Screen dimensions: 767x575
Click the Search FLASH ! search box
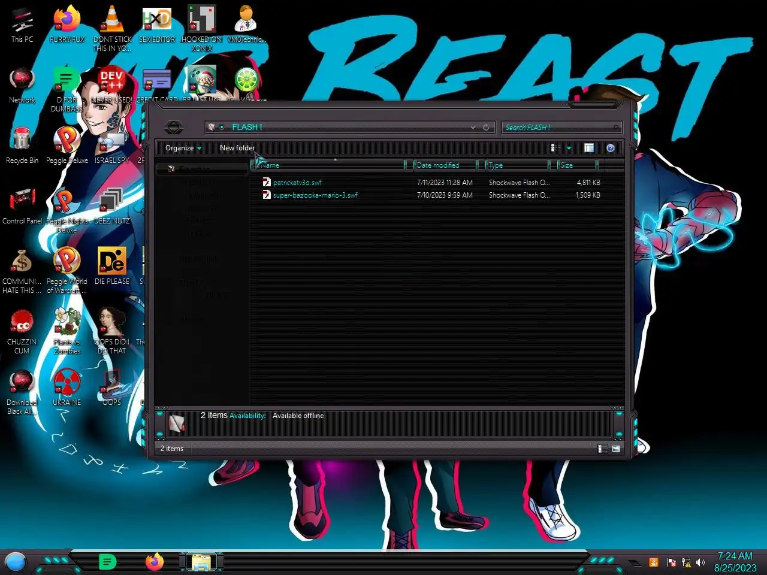(561, 127)
